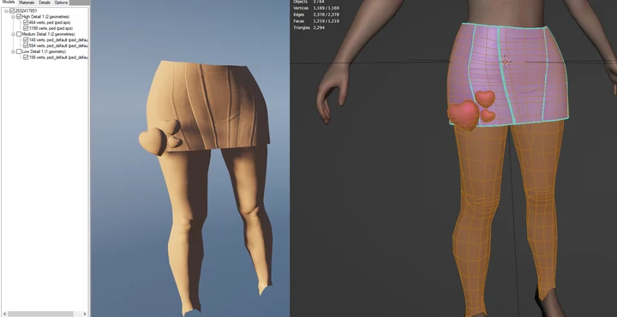Screen dimensions: 617x317
Task: Switch to the Models tab
Action: pyautogui.click(x=9, y=3)
